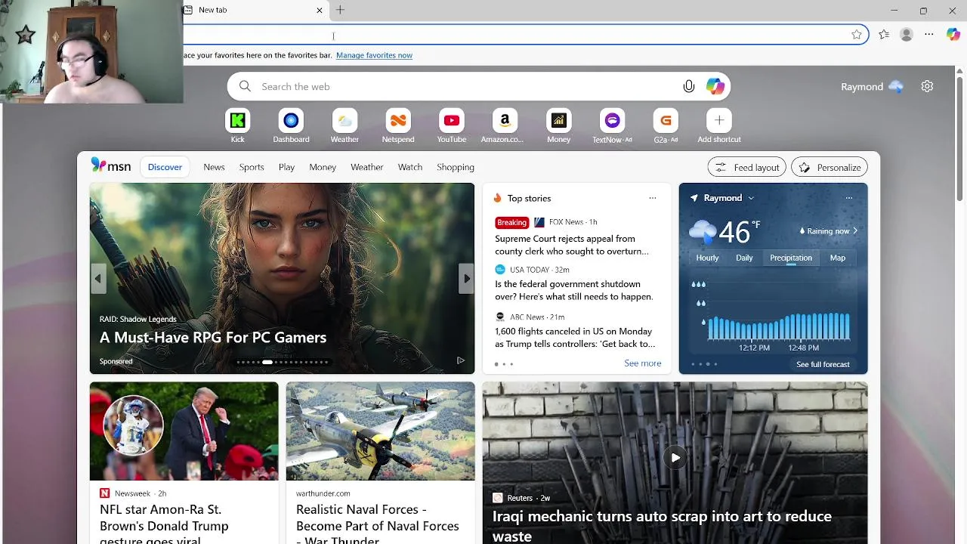
Task: Open the Dashboard shortcut tile
Action: point(291,121)
